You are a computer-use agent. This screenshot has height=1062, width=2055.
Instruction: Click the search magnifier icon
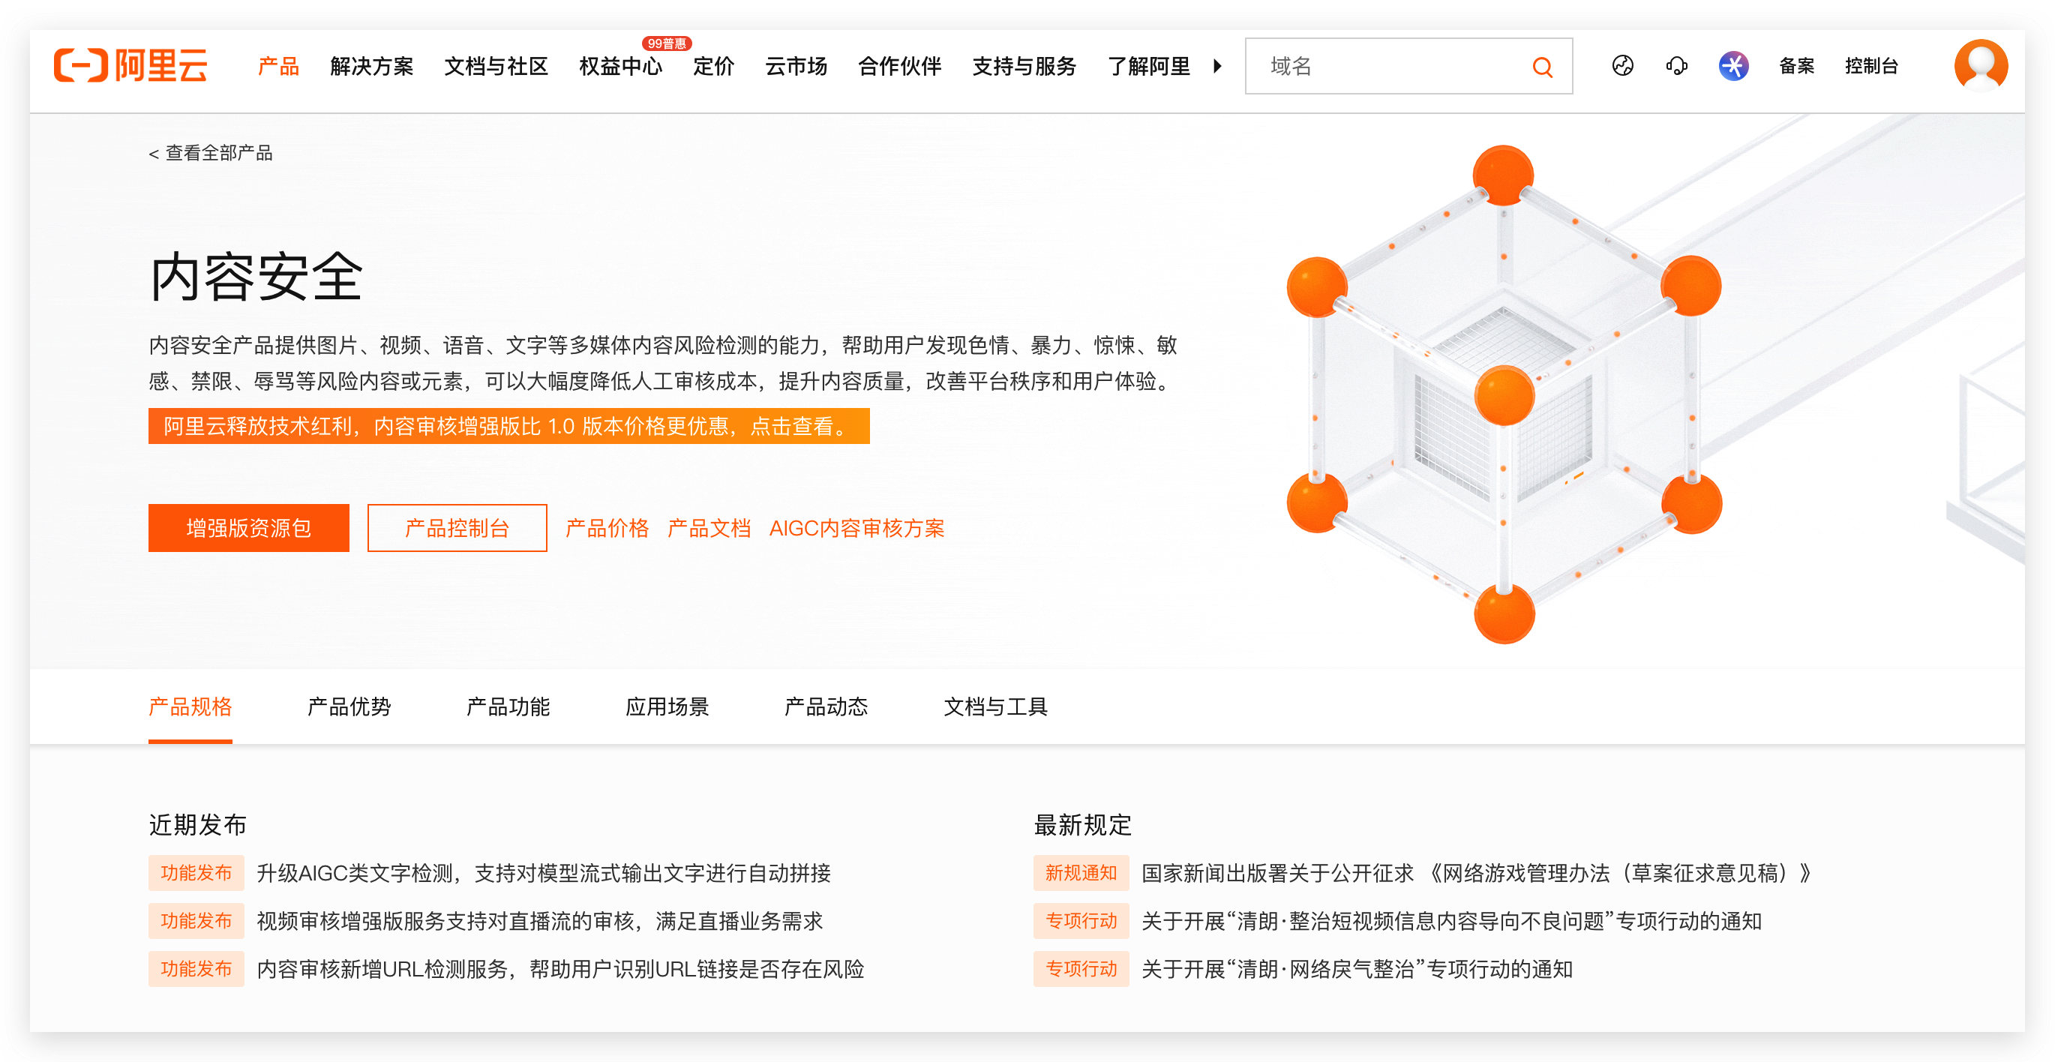tap(1542, 66)
